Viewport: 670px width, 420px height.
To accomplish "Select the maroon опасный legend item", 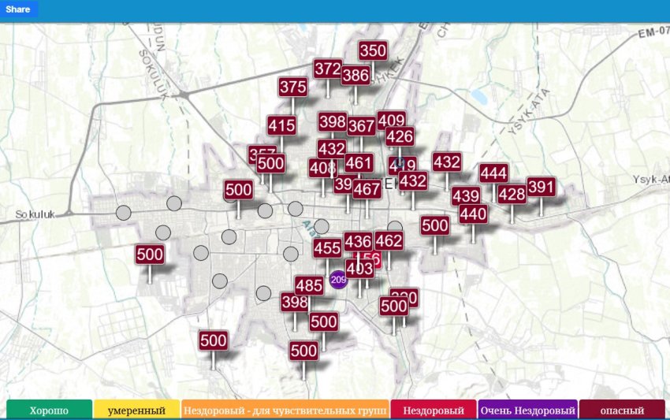I will pos(622,411).
